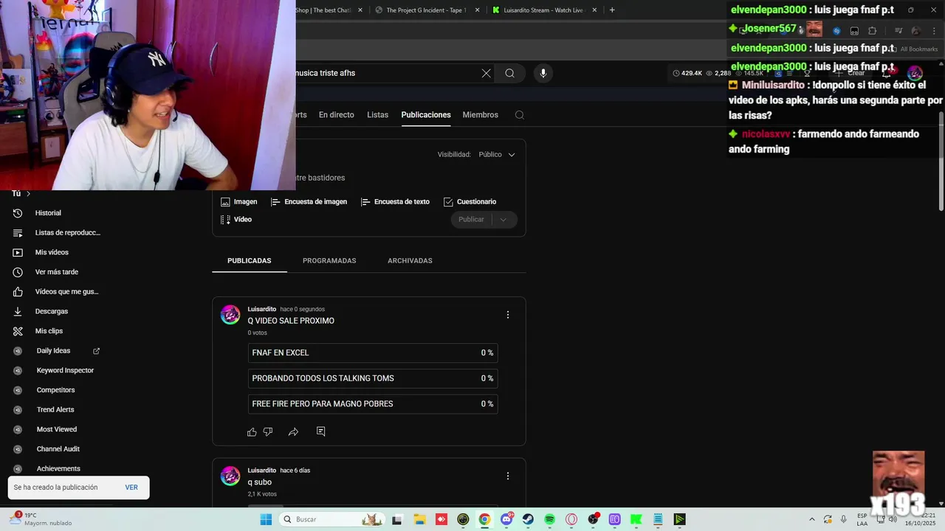This screenshot has width=945, height=531.
Task: Open Spotify from the taskbar
Action: [x=550, y=519]
